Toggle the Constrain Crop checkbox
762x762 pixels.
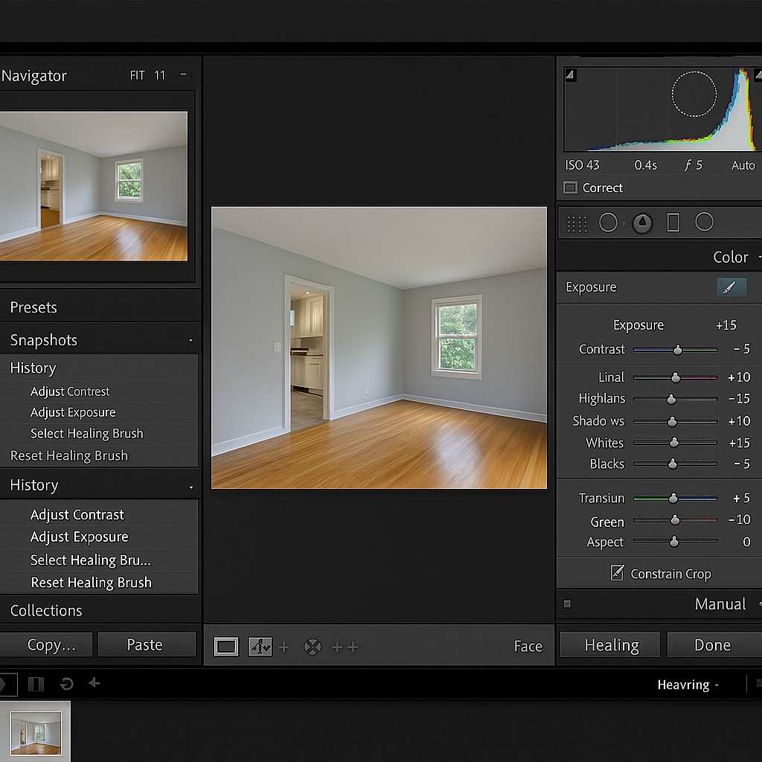point(617,572)
